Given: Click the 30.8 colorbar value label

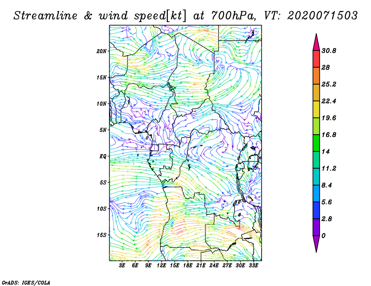Looking at the screenshot, I should click(329, 51).
